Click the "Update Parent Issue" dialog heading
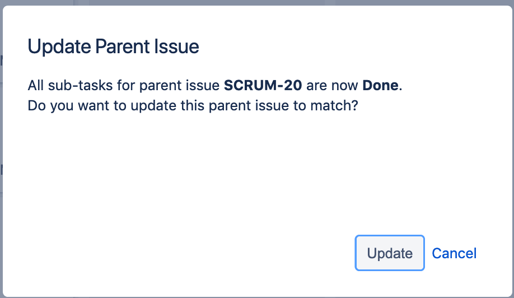The image size is (514, 298). tap(114, 46)
